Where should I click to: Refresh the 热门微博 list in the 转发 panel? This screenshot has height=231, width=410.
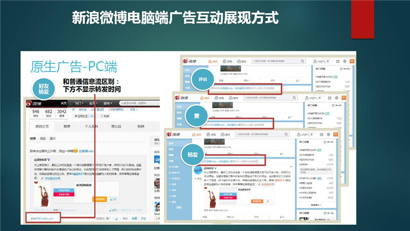(x=329, y=213)
